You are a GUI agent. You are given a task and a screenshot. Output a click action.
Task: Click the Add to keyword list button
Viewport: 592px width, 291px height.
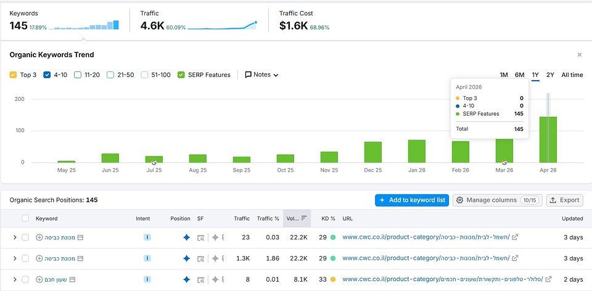(412, 200)
